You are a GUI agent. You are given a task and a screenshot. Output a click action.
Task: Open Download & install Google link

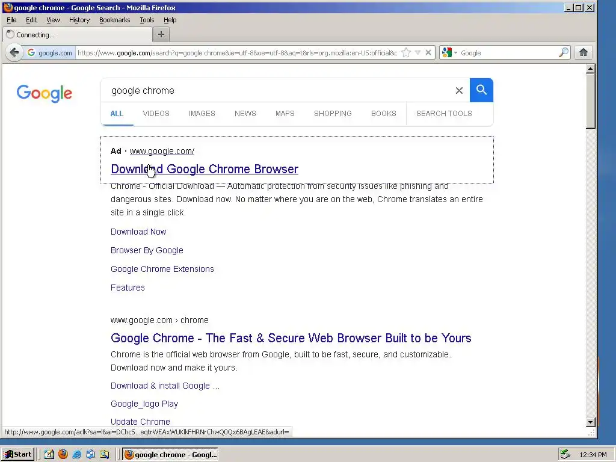pyautogui.click(x=165, y=386)
